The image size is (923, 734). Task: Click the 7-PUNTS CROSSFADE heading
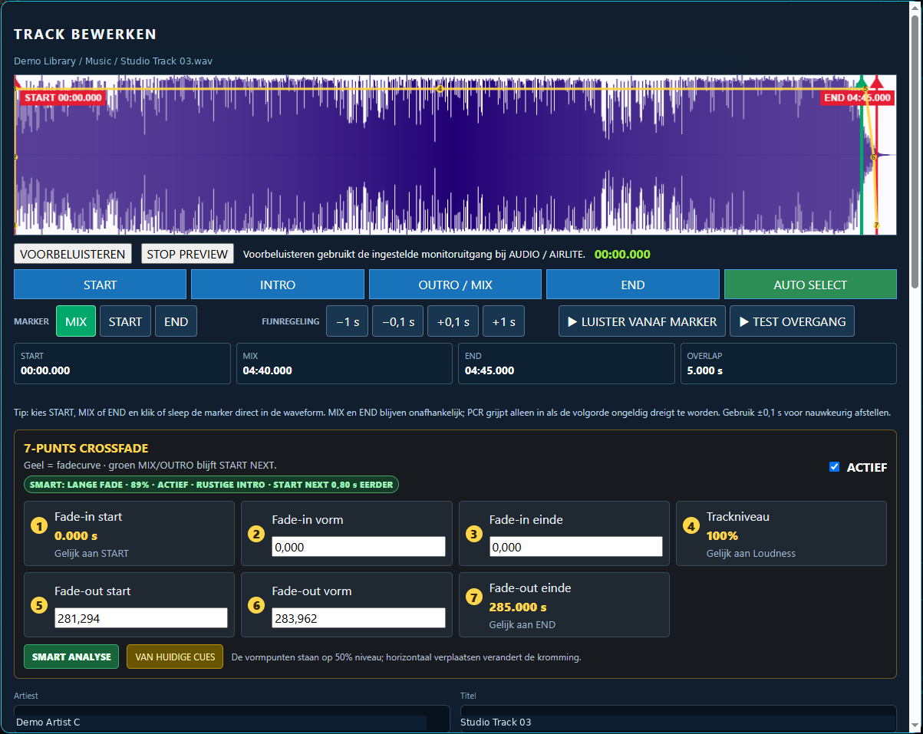pos(86,449)
